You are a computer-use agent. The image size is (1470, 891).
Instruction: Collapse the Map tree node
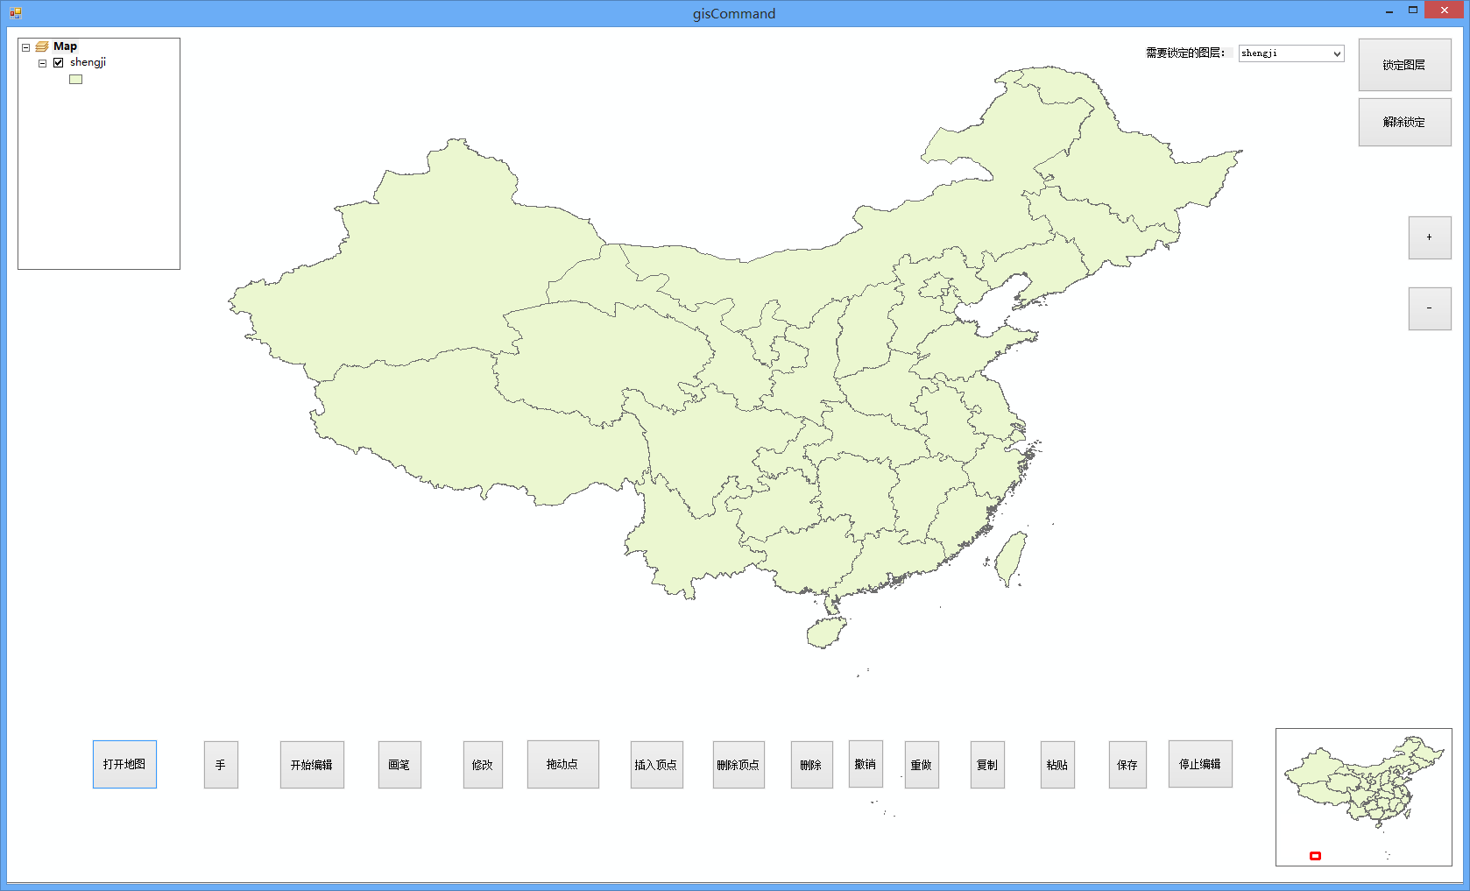(x=26, y=47)
